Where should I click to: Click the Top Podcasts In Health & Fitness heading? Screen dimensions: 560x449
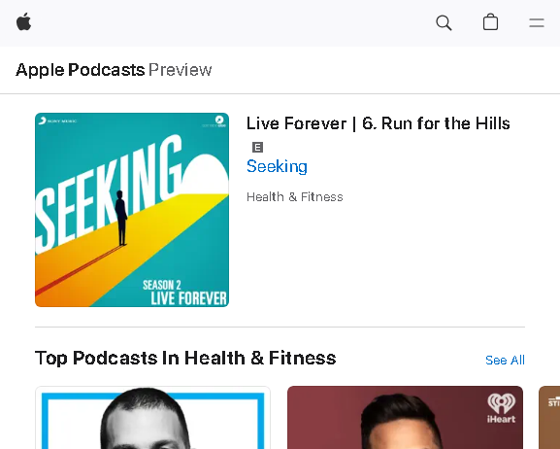pos(185,358)
